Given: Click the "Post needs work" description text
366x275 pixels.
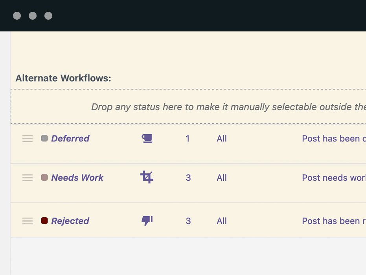Looking at the screenshot, I should coord(332,178).
